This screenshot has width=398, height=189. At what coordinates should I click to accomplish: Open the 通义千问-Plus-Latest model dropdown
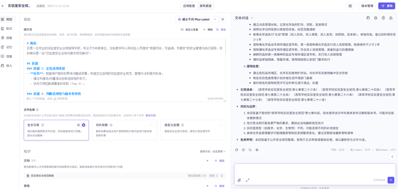pyautogui.click(x=197, y=19)
